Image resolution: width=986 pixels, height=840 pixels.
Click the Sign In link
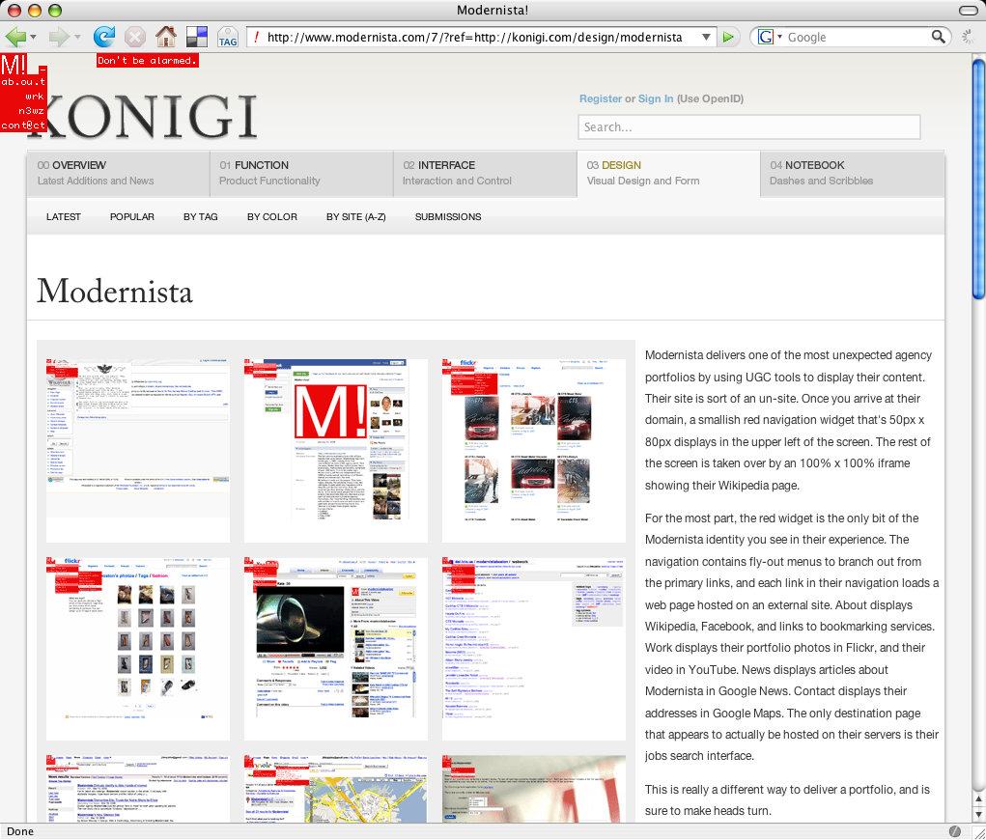click(x=656, y=98)
